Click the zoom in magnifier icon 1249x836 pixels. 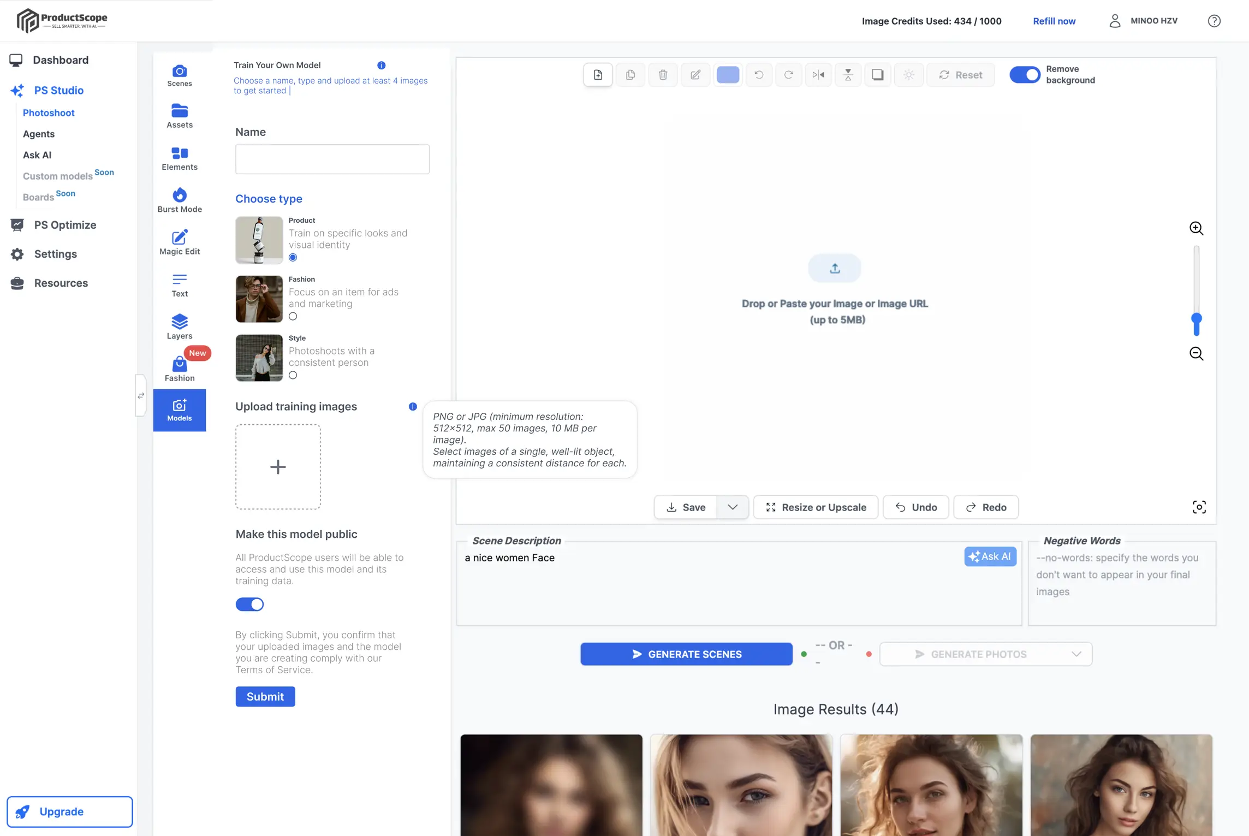coord(1196,228)
